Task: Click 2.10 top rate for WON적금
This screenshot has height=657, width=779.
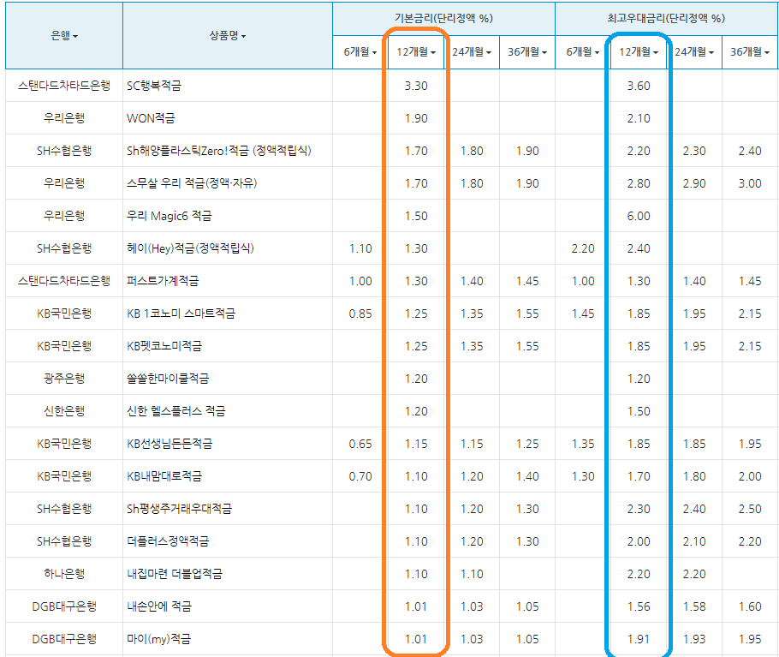Action: point(639,118)
